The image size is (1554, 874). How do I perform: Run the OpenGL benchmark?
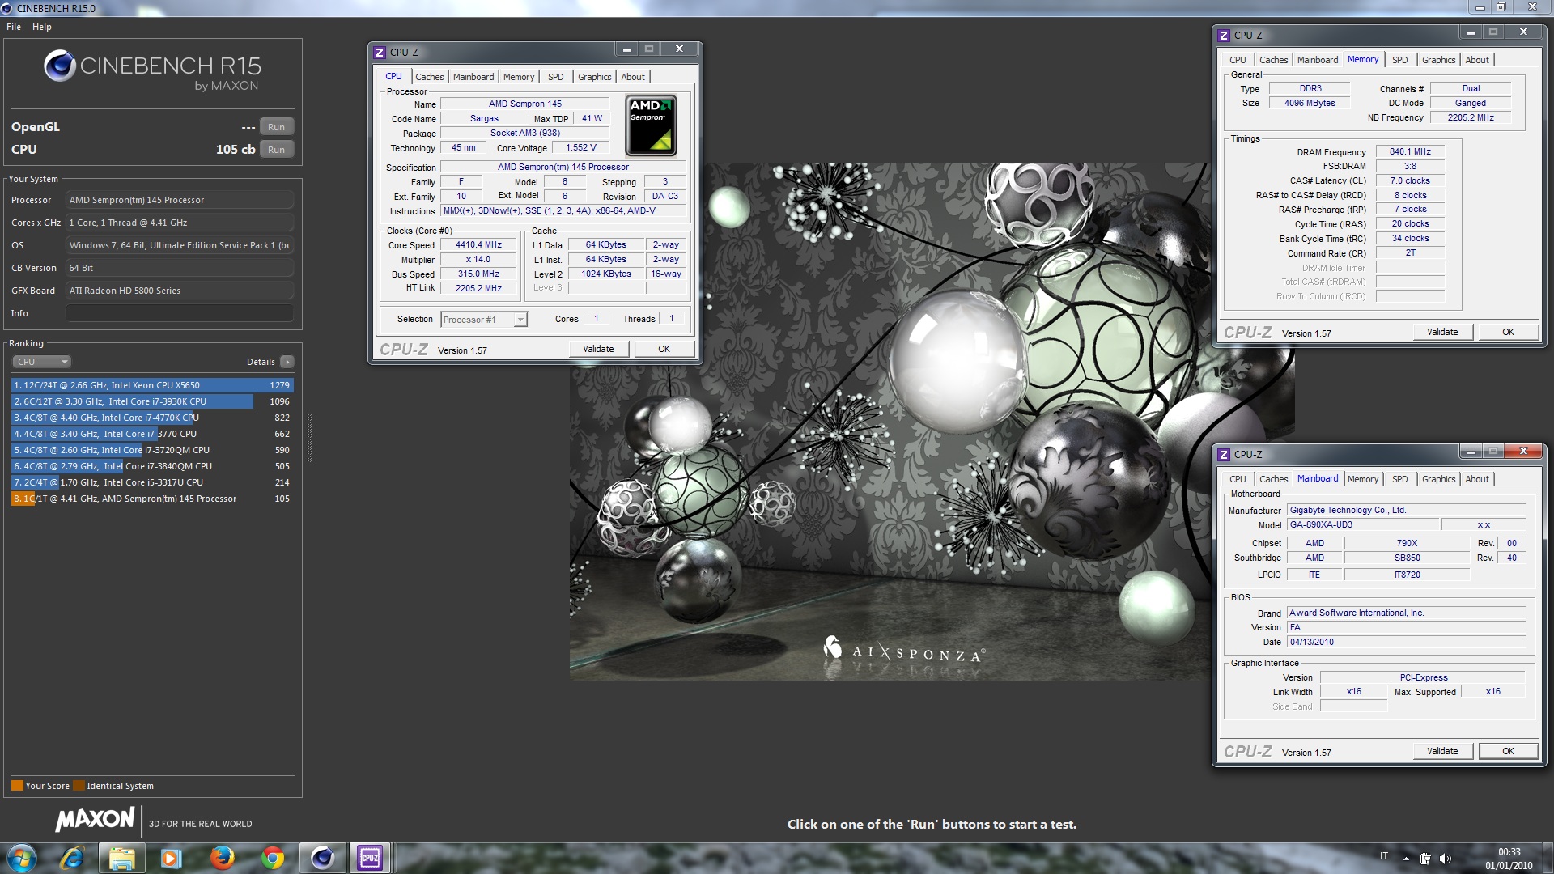click(x=276, y=127)
